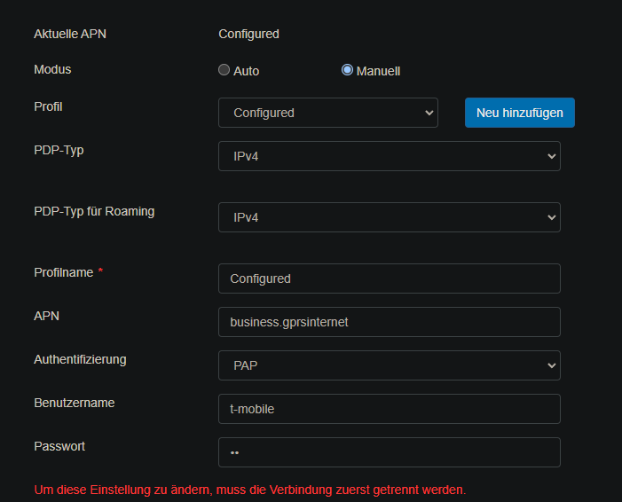This screenshot has width=622, height=502.
Task: Click the Benutzername label
Action: 75,403
